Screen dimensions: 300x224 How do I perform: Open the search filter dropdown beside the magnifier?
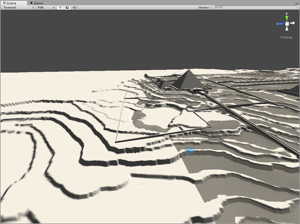(217, 7)
